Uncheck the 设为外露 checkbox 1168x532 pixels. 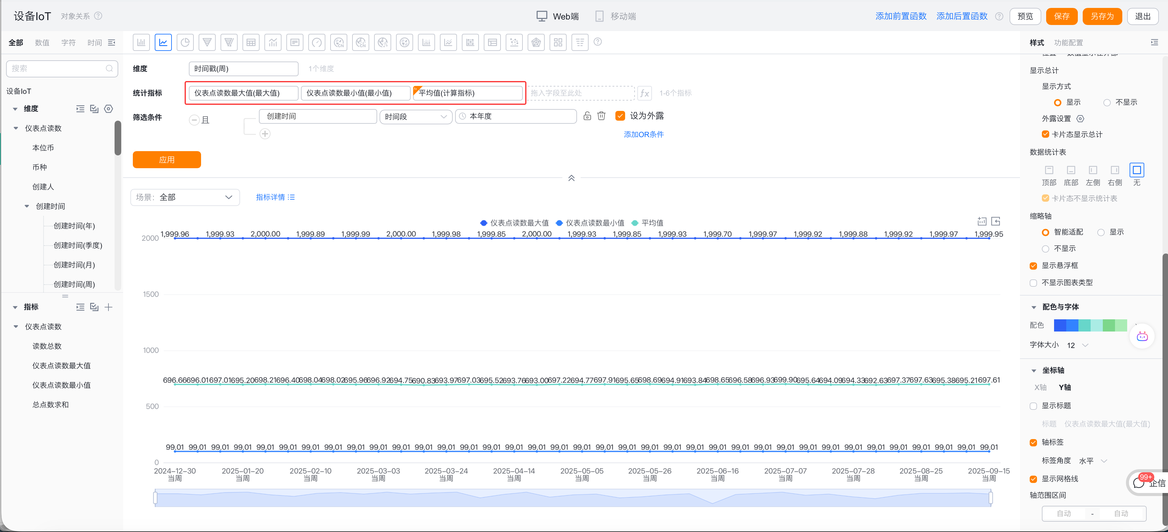[x=620, y=116]
